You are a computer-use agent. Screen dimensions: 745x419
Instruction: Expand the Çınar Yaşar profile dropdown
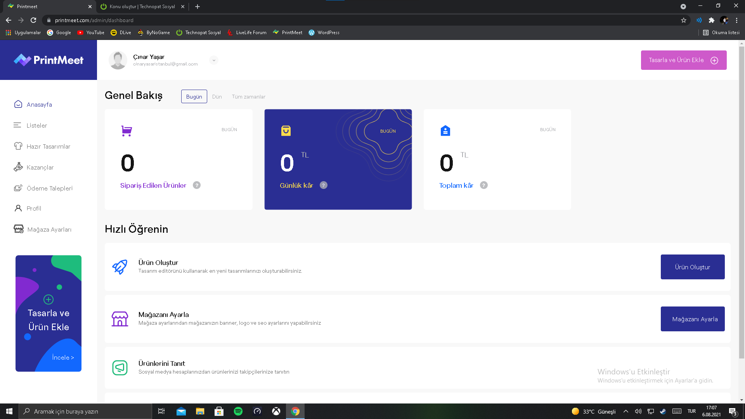(x=214, y=60)
